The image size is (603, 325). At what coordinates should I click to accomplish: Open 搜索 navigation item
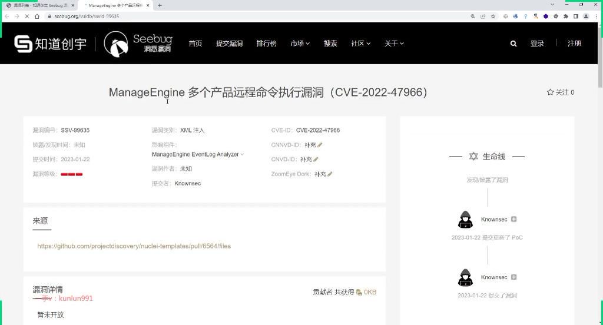coord(330,44)
